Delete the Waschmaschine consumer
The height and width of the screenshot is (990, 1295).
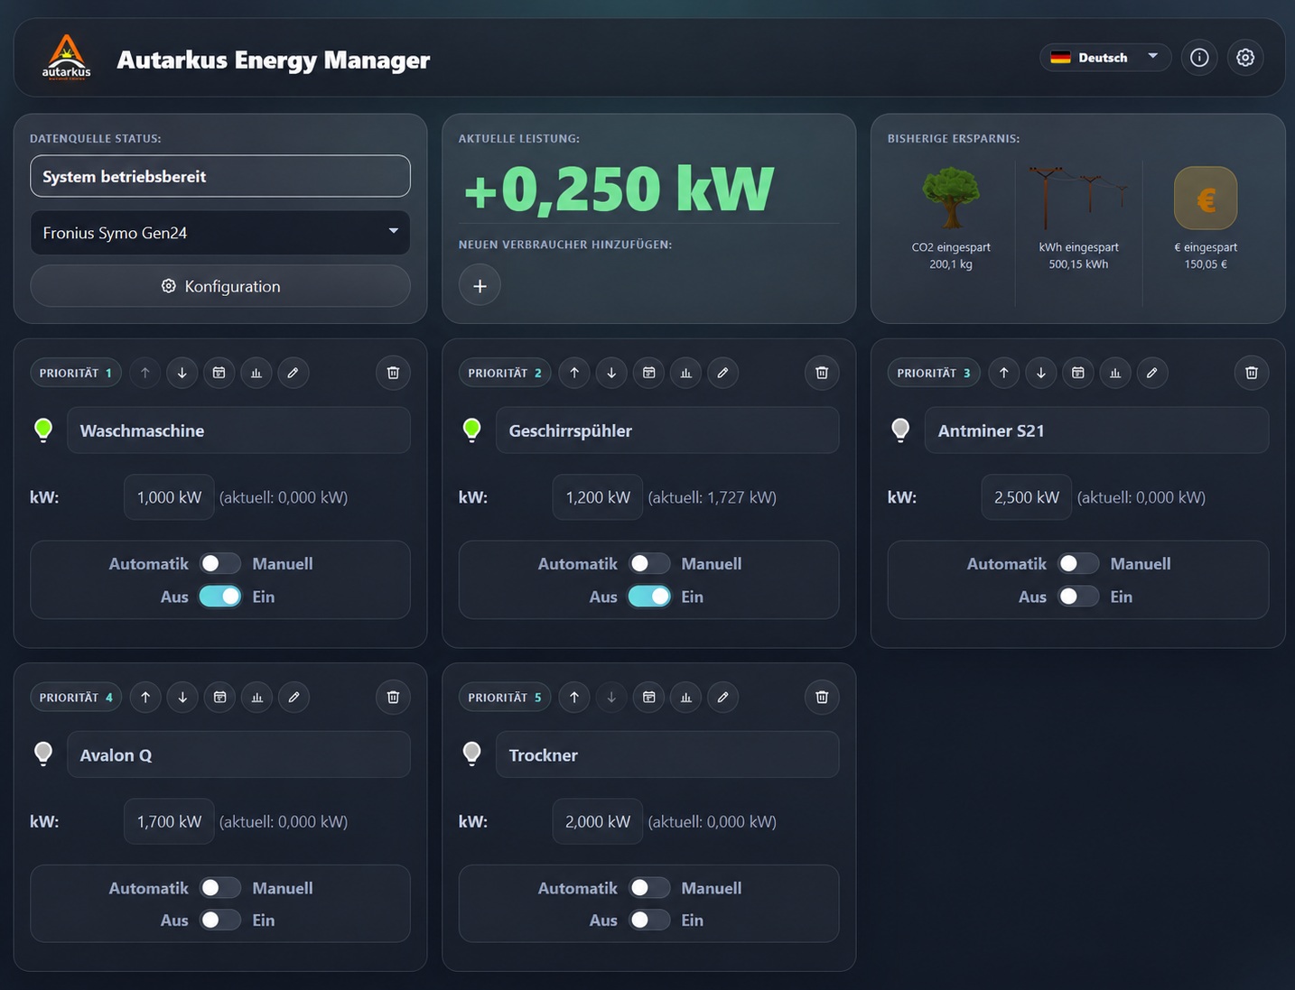393,373
